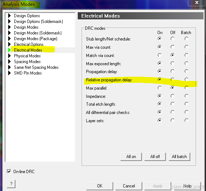Open the Electrical Options page
This screenshot has height=191, width=206.
click(29, 44)
